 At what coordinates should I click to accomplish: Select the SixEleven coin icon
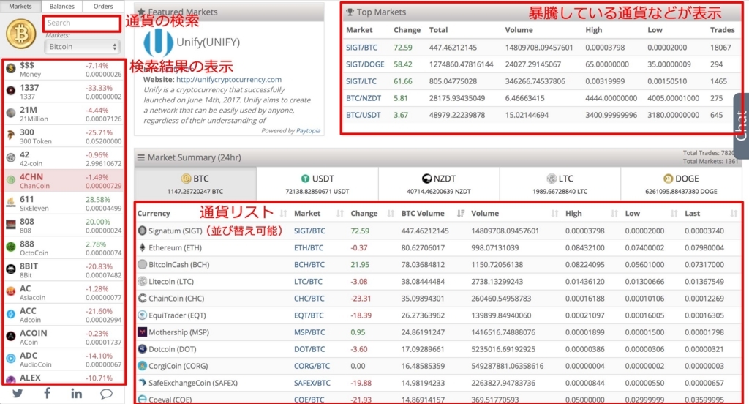[10, 202]
